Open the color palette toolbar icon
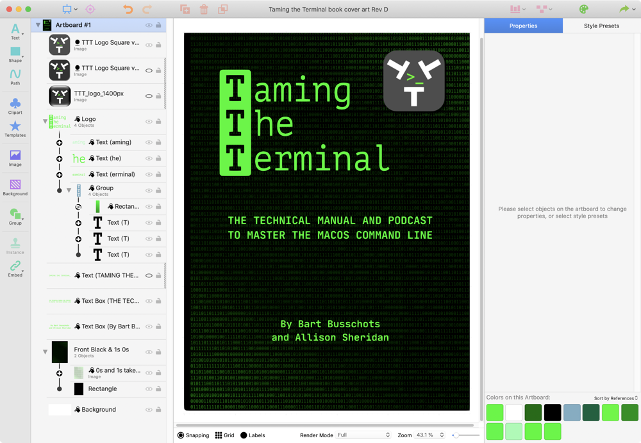Image resolution: width=641 pixels, height=443 pixels. point(583,10)
